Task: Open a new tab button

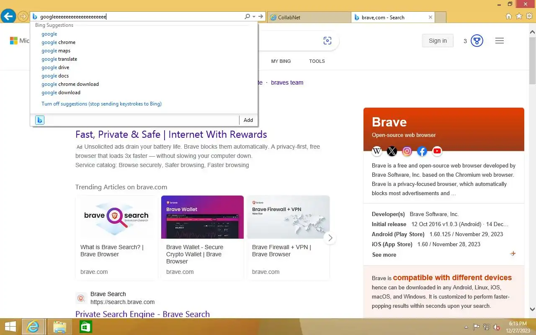Action: point(441,17)
